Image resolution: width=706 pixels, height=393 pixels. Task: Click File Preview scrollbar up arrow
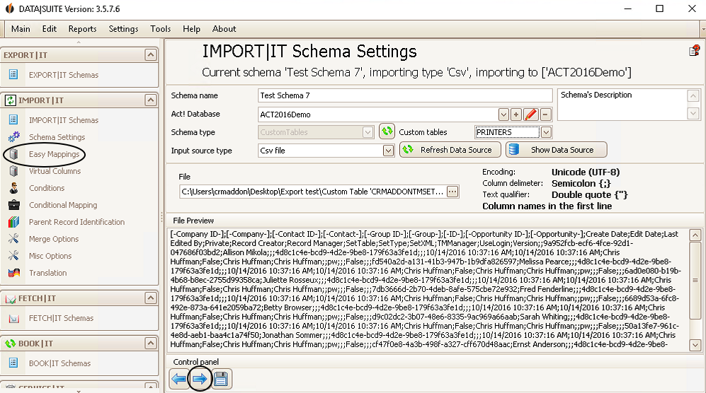coord(695,235)
